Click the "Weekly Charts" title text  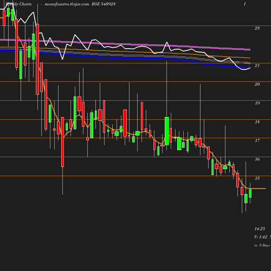tap(18, 4)
